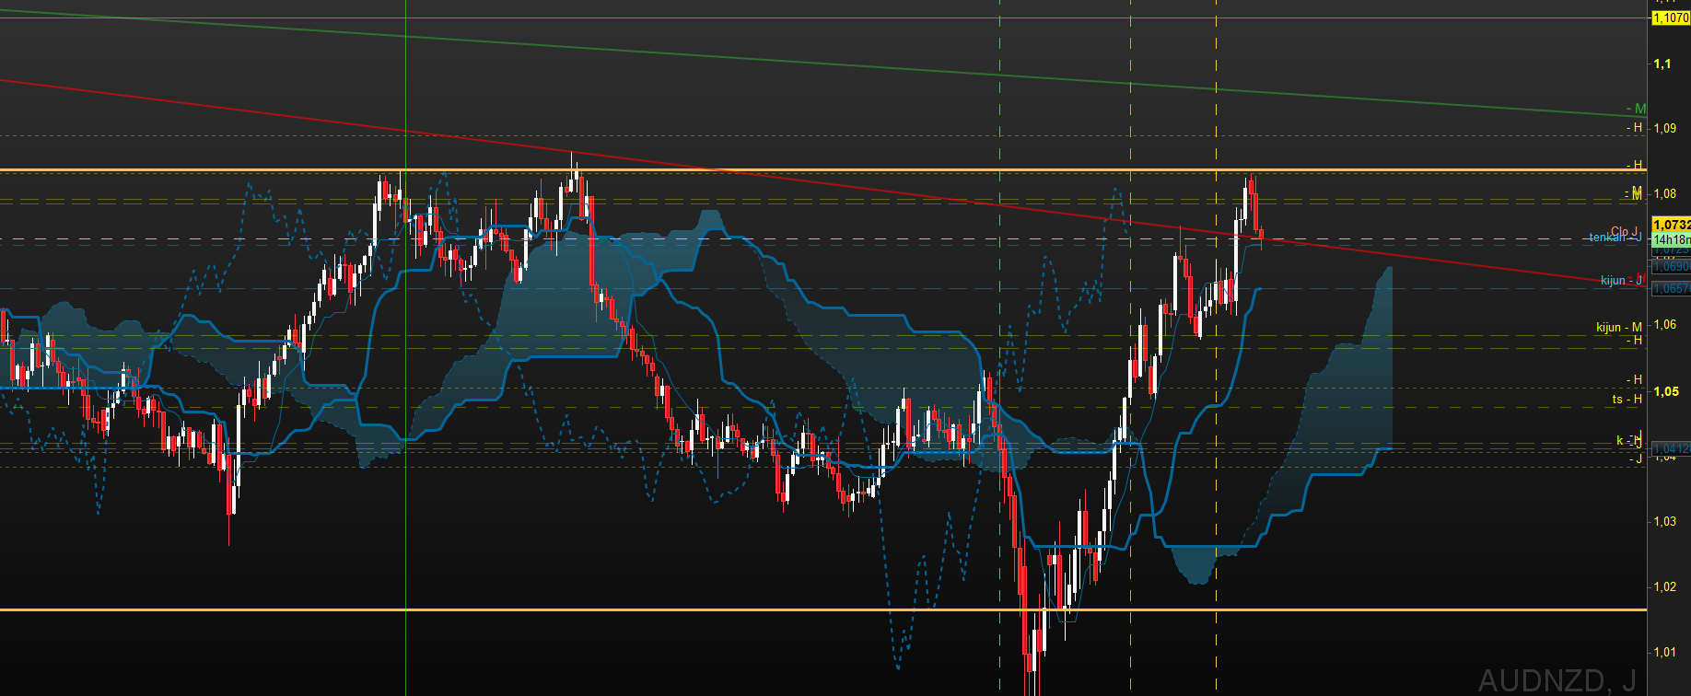This screenshot has height=696, width=1691.
Task: Click the yellow 1,1070 price tag
Action: click(1671, 17)
